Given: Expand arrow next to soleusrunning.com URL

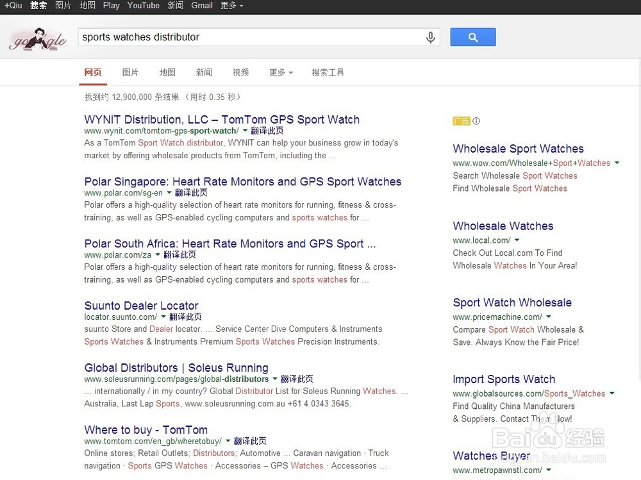Looking at the screenshot, I should [275, 379].
